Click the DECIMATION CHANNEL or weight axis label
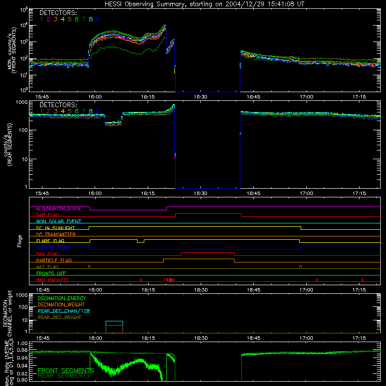 (x=7, y=313)
